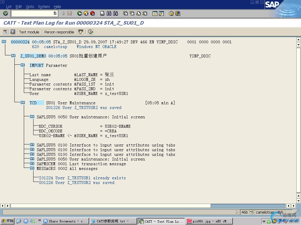
Task: Click the Customize local layout icon
Action: click(x=178, y=13)
